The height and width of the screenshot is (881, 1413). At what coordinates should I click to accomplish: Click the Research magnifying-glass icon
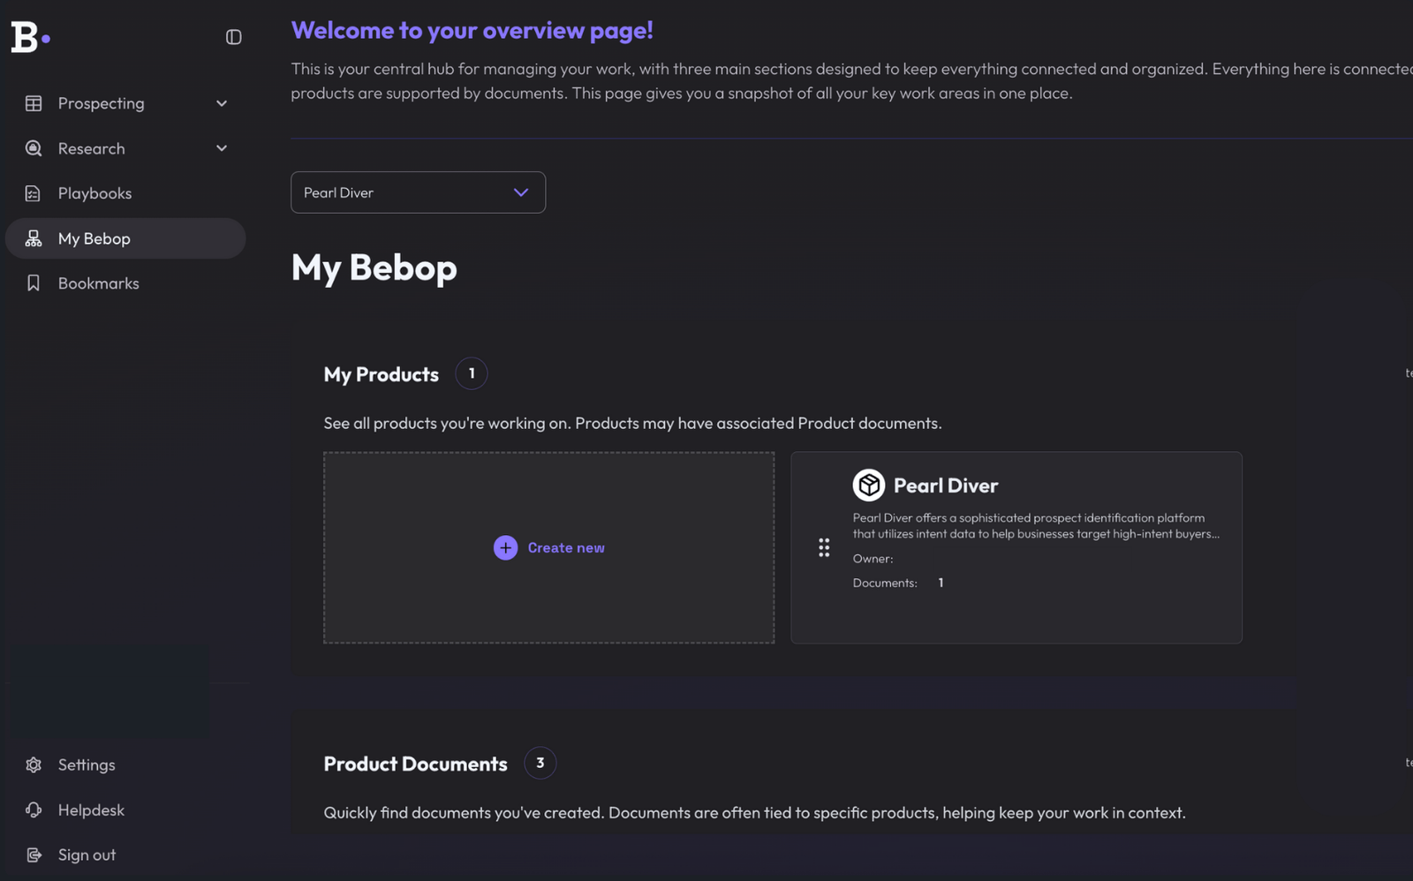[x=34, y=148]
